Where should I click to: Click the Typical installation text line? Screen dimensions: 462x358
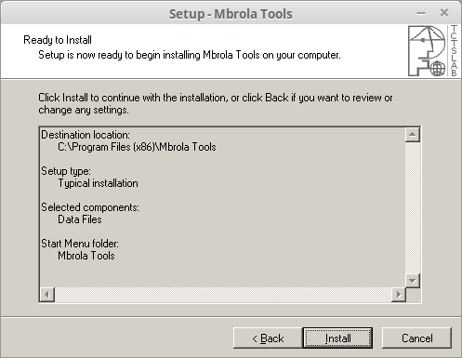[98, 183]
